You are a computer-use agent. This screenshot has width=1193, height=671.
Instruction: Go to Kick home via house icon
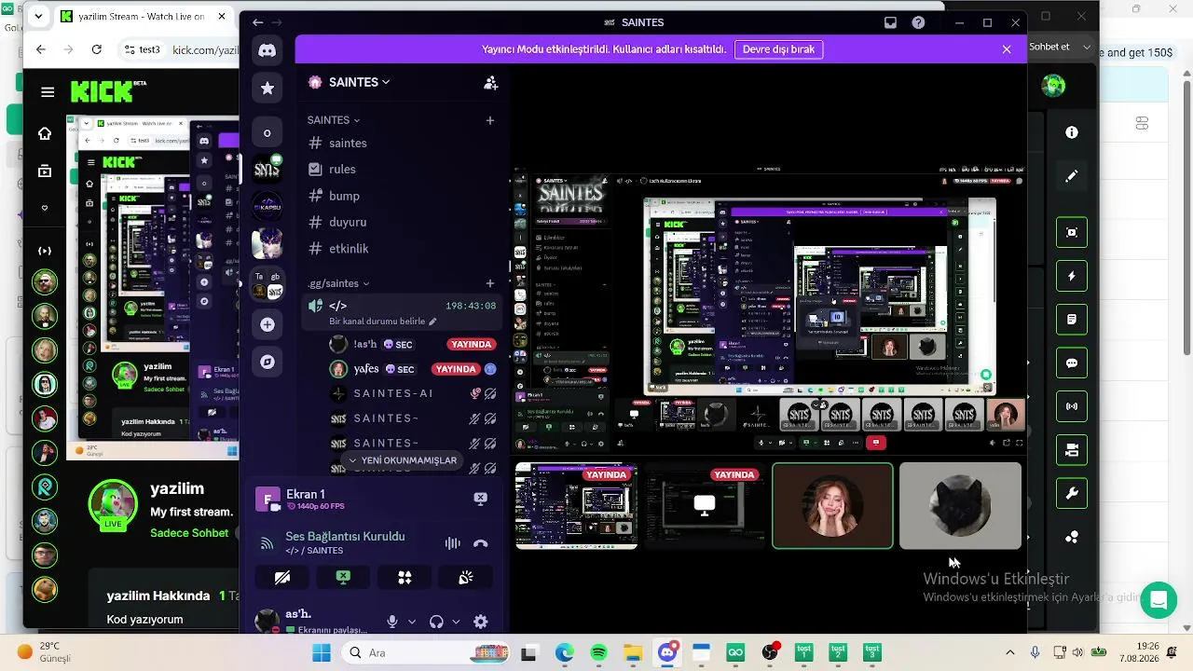coord(44,133)
